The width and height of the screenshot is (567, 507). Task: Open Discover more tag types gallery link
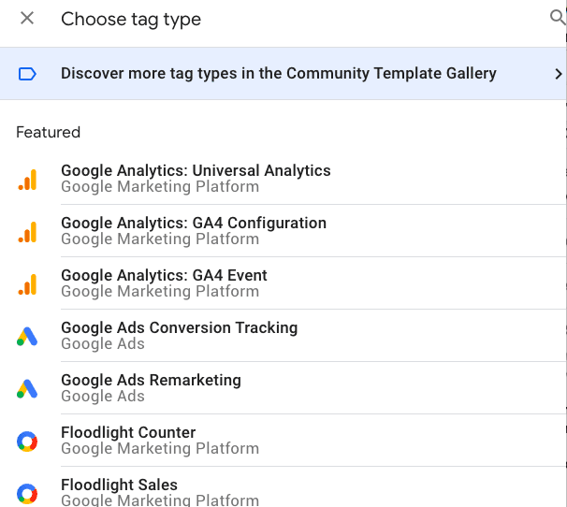click(278, 74)
